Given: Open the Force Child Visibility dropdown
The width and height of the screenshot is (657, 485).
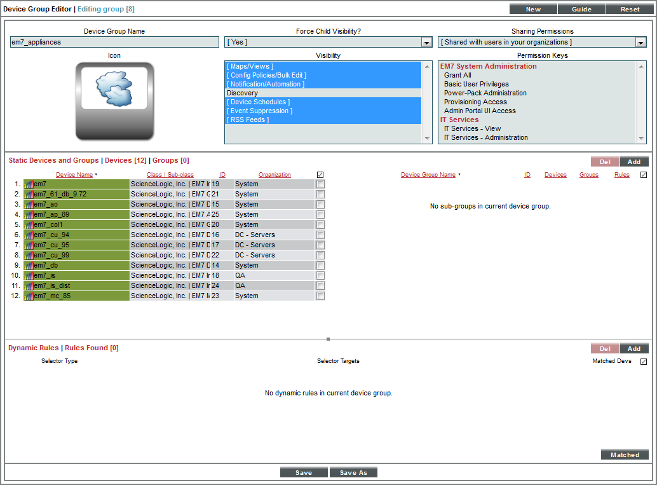Looking at the screenshot, I should 427,41.
